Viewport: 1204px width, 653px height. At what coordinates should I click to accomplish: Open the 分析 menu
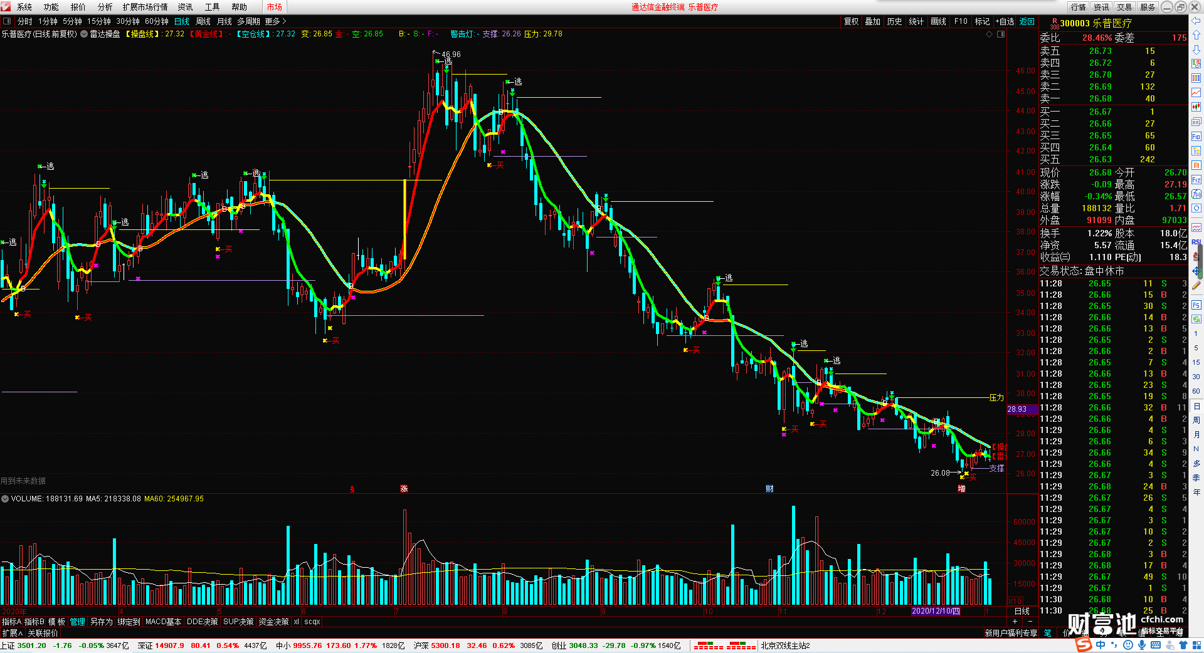(x=105, y=7)
